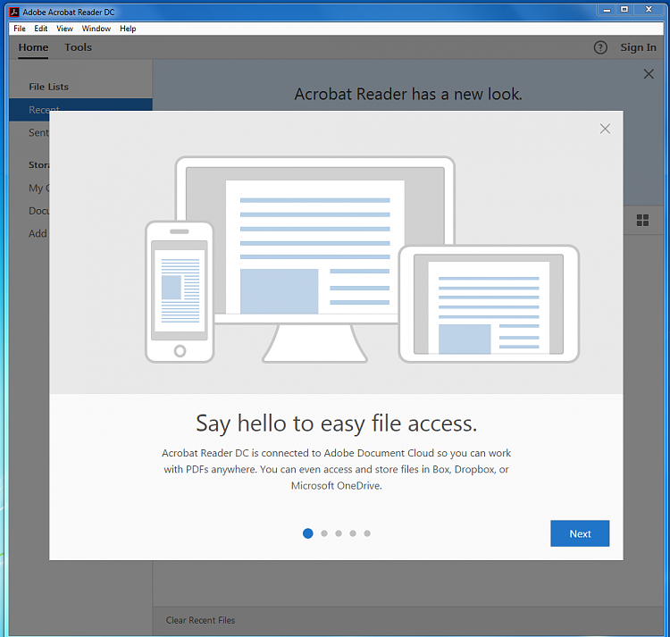This screenshot has height=637, width=670.
Task: Jump to the fifth page indicator dot
Action: [367, 533]
